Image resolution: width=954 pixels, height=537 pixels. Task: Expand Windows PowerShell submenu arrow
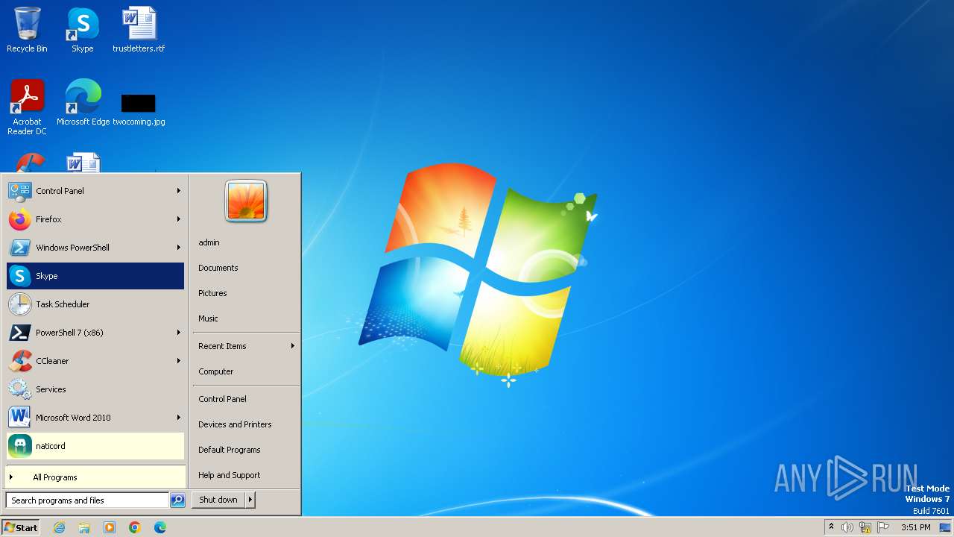(x=179, y=248)
